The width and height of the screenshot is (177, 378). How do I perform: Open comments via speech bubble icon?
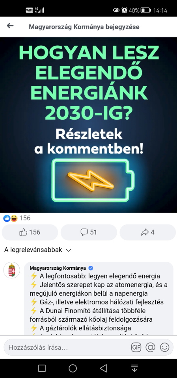tap(89, 232)
